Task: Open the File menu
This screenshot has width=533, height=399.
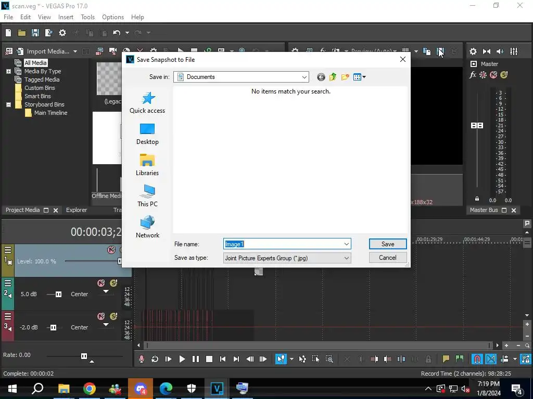Action: [x=8, y=17]
